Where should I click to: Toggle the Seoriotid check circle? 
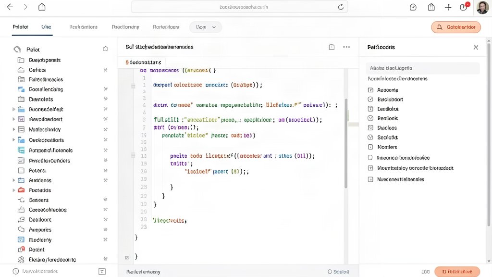tap(370, 138)
